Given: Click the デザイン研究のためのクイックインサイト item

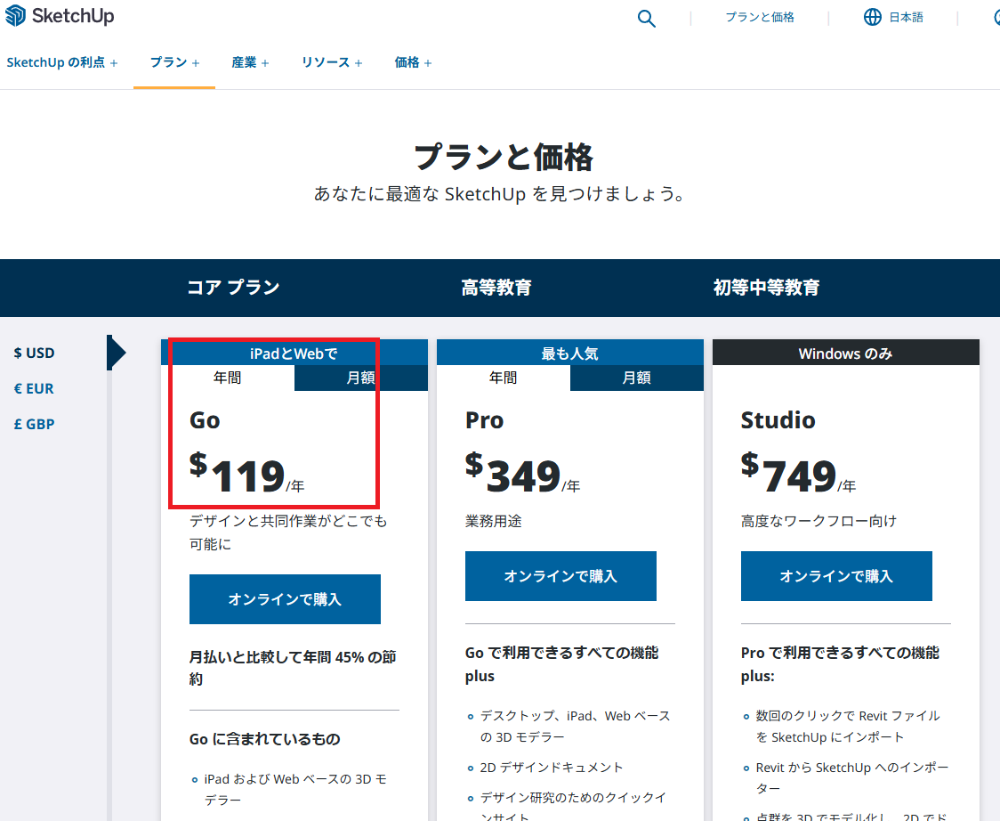Looking at the screenshot, I should click(573, 806).
